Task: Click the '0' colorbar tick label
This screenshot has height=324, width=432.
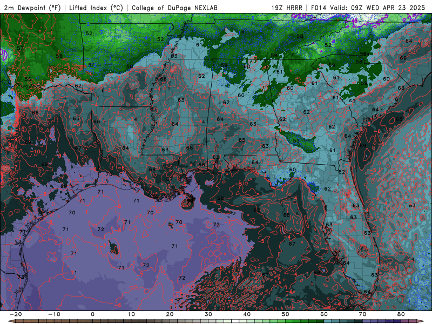Action: click(x=92, y=314)
